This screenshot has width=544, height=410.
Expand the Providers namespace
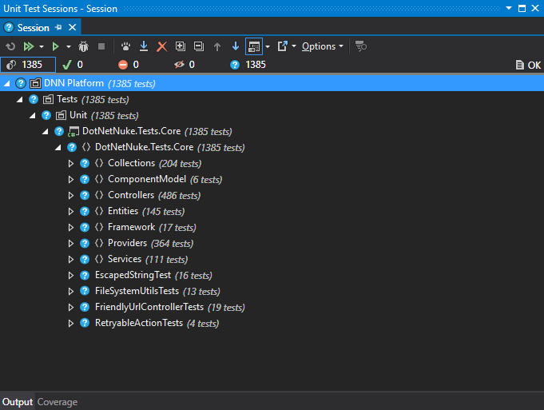point(71,243)
